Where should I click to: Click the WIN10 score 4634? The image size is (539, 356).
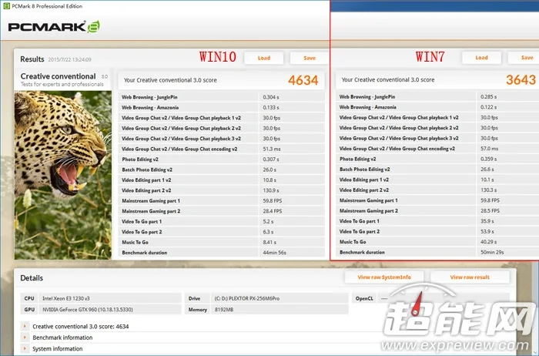303,79
